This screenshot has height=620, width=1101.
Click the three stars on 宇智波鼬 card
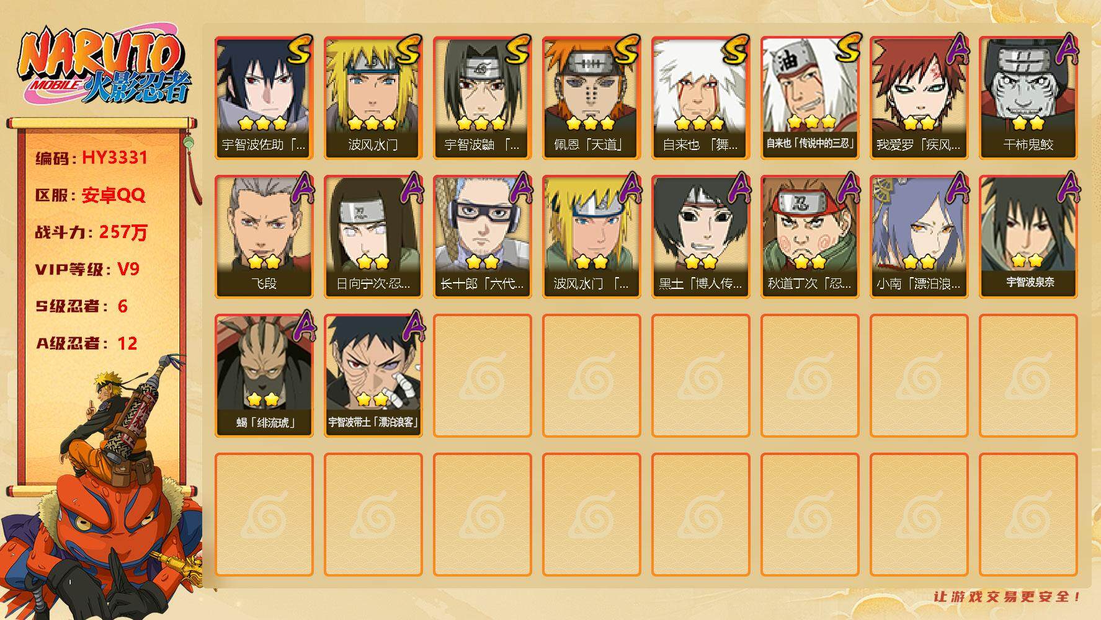click(x=481, y=123)
